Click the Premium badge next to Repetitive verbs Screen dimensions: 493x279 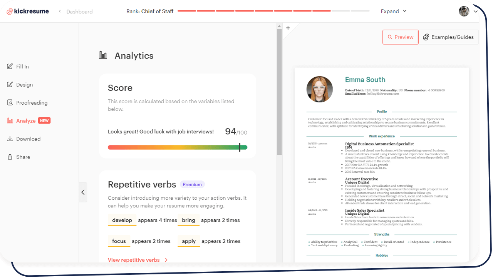point(192,184)
